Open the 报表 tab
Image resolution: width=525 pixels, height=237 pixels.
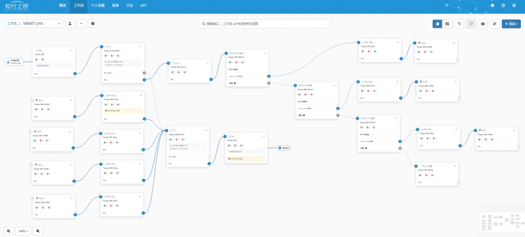115,5
